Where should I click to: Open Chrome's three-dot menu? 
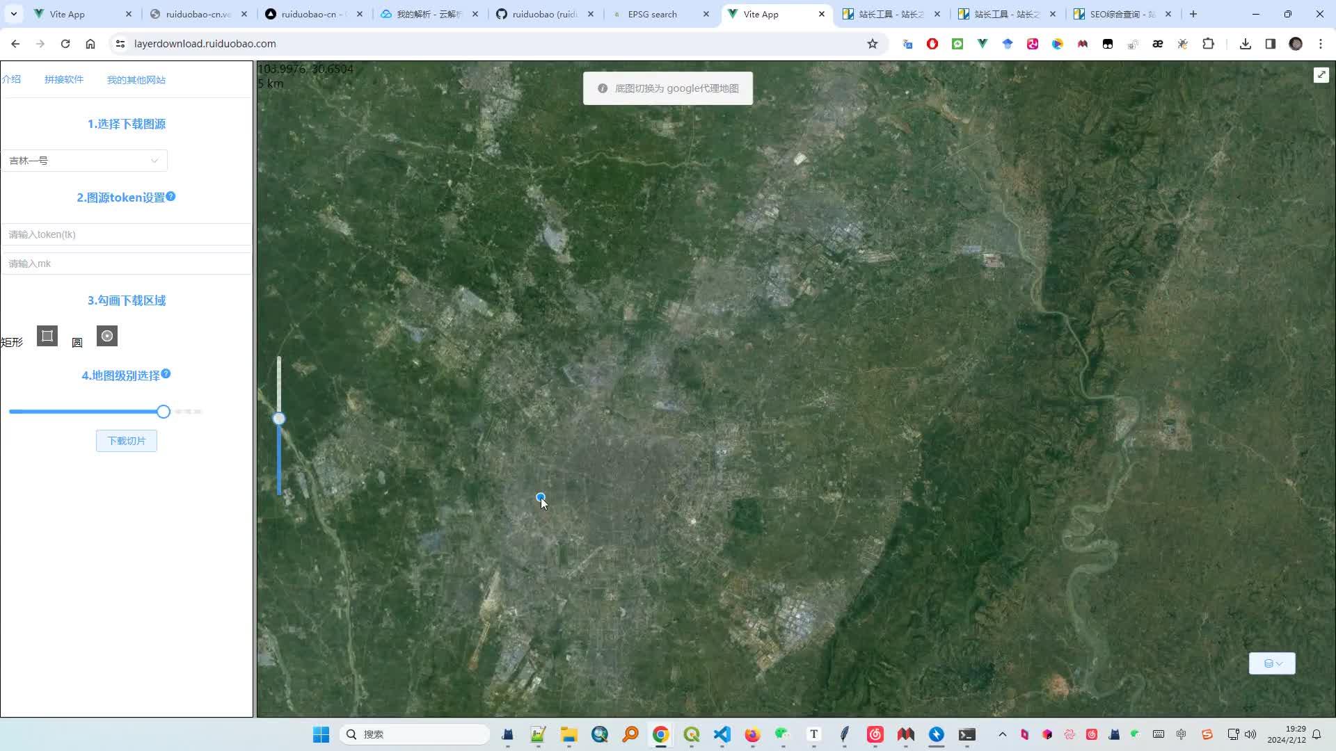(x=1321, y=43)
